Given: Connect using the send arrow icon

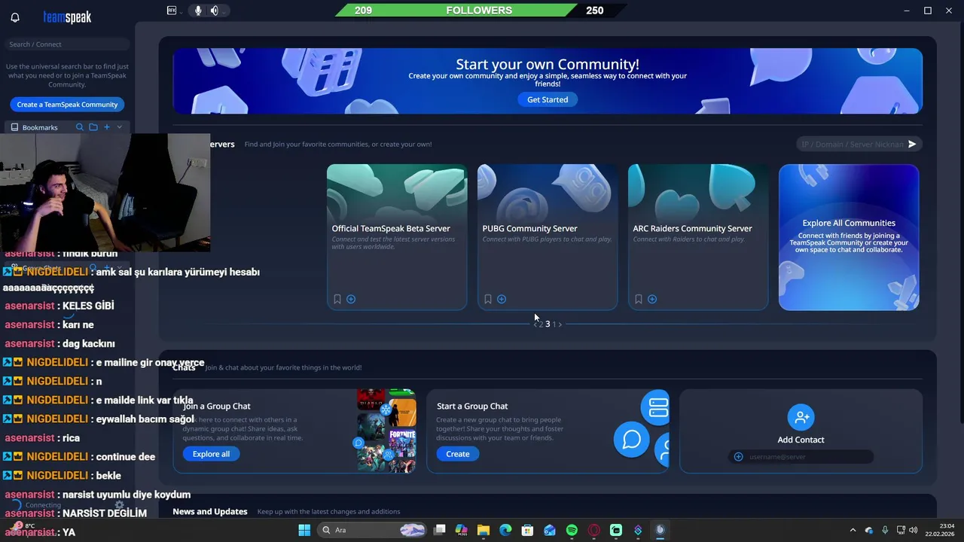Looking at the screenshot, I should pyautogui.click(x=912, y=144).
